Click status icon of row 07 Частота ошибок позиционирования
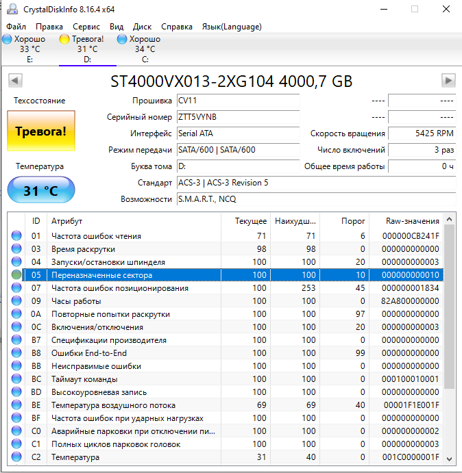This screenshot has height=473, width=462. pyautogui.click(x=16, y=287)
